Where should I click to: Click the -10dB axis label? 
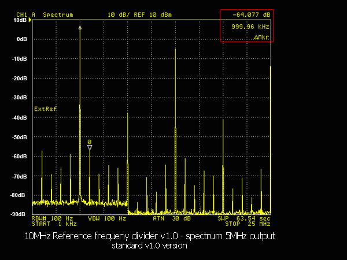pyautogui.click(x=20, y=59)
